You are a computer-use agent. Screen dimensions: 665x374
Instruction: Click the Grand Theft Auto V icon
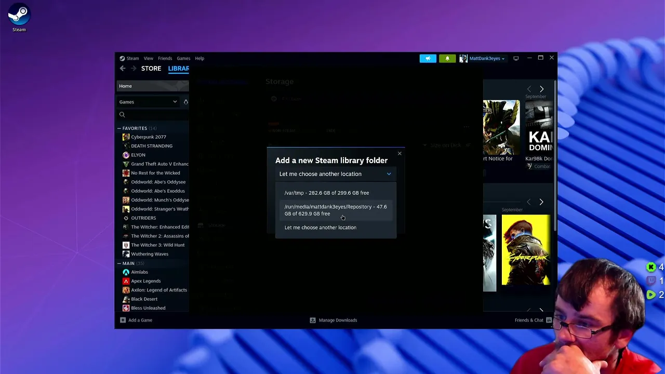pyautogui.click(x=126, y=164)
